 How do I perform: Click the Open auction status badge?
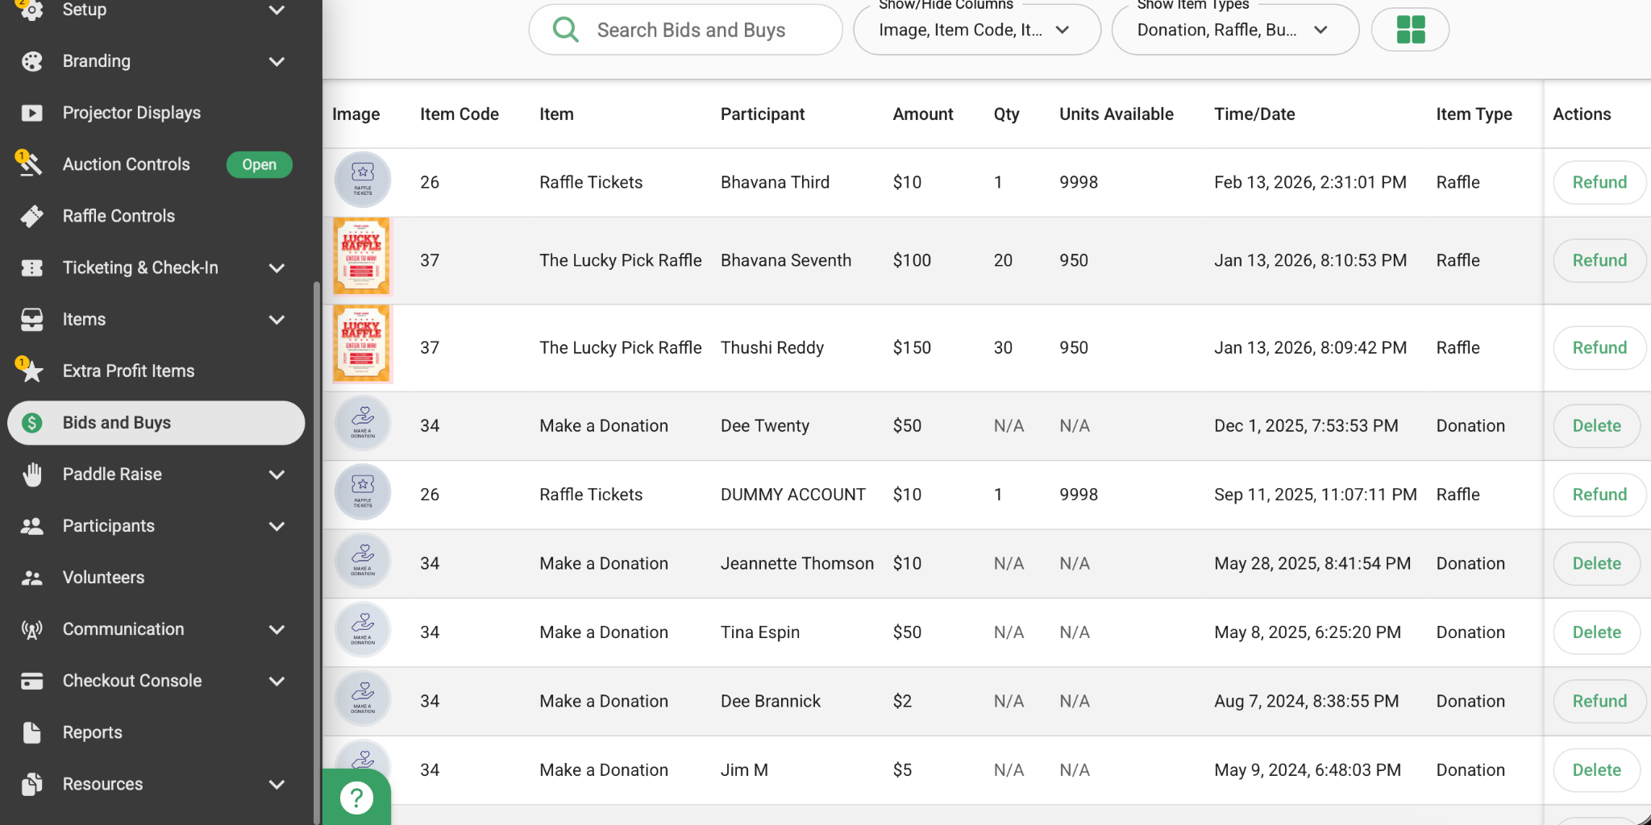point(259,164)
